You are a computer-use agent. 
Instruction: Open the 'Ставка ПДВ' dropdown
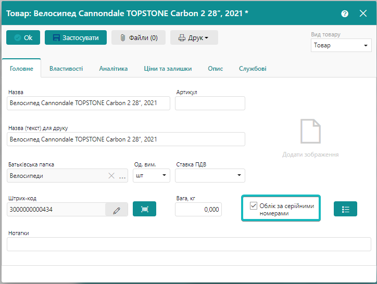[x=210, y=176]
